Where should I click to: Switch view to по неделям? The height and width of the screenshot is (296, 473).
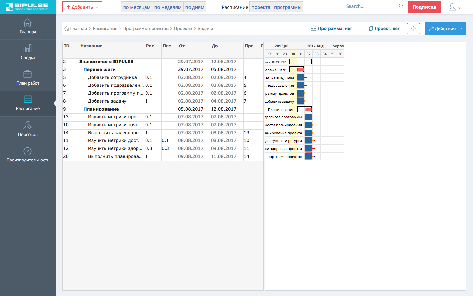tap(168, 7)
